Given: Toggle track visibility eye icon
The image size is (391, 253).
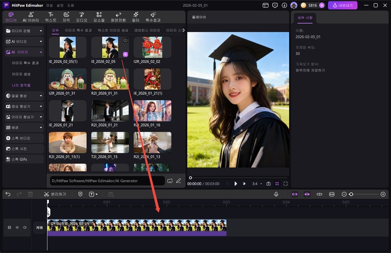Looking at the screenshot, I should [x=17, y=228].
